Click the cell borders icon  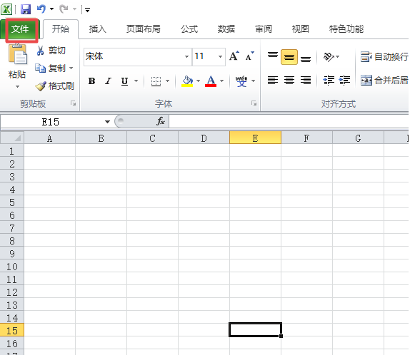pyautogui.click(x=156, y=81)
